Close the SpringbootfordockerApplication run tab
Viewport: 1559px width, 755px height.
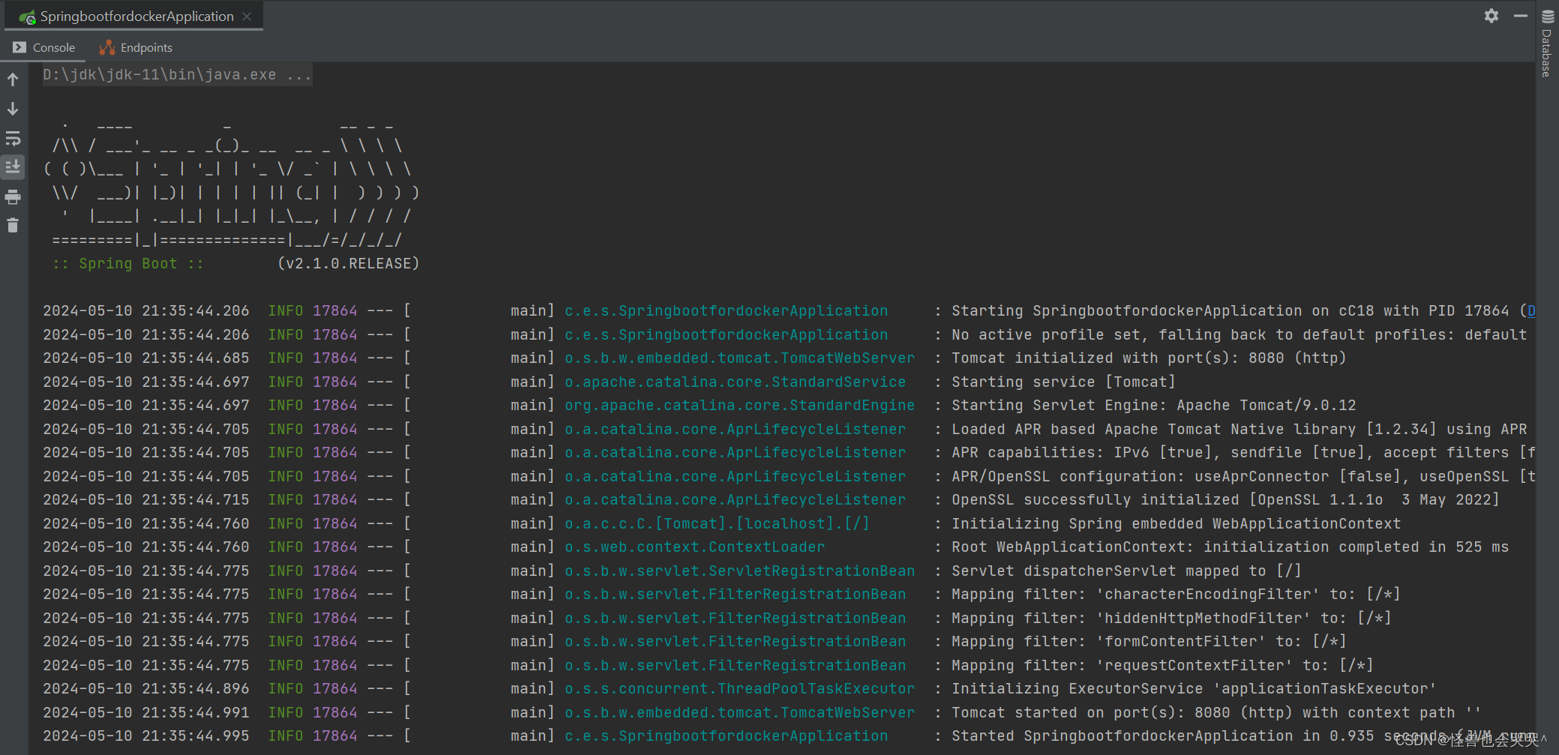coord(247,16)
